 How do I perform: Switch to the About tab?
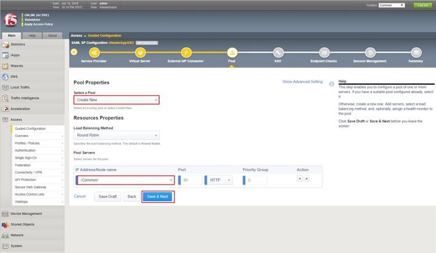52,35
